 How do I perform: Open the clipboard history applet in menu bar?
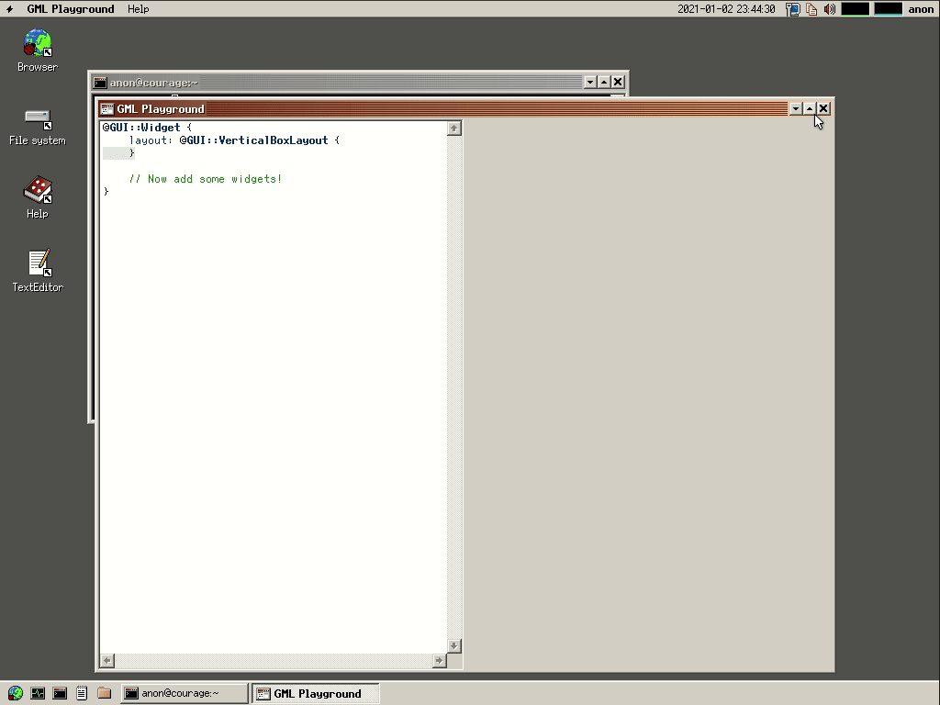coord(811,9)
